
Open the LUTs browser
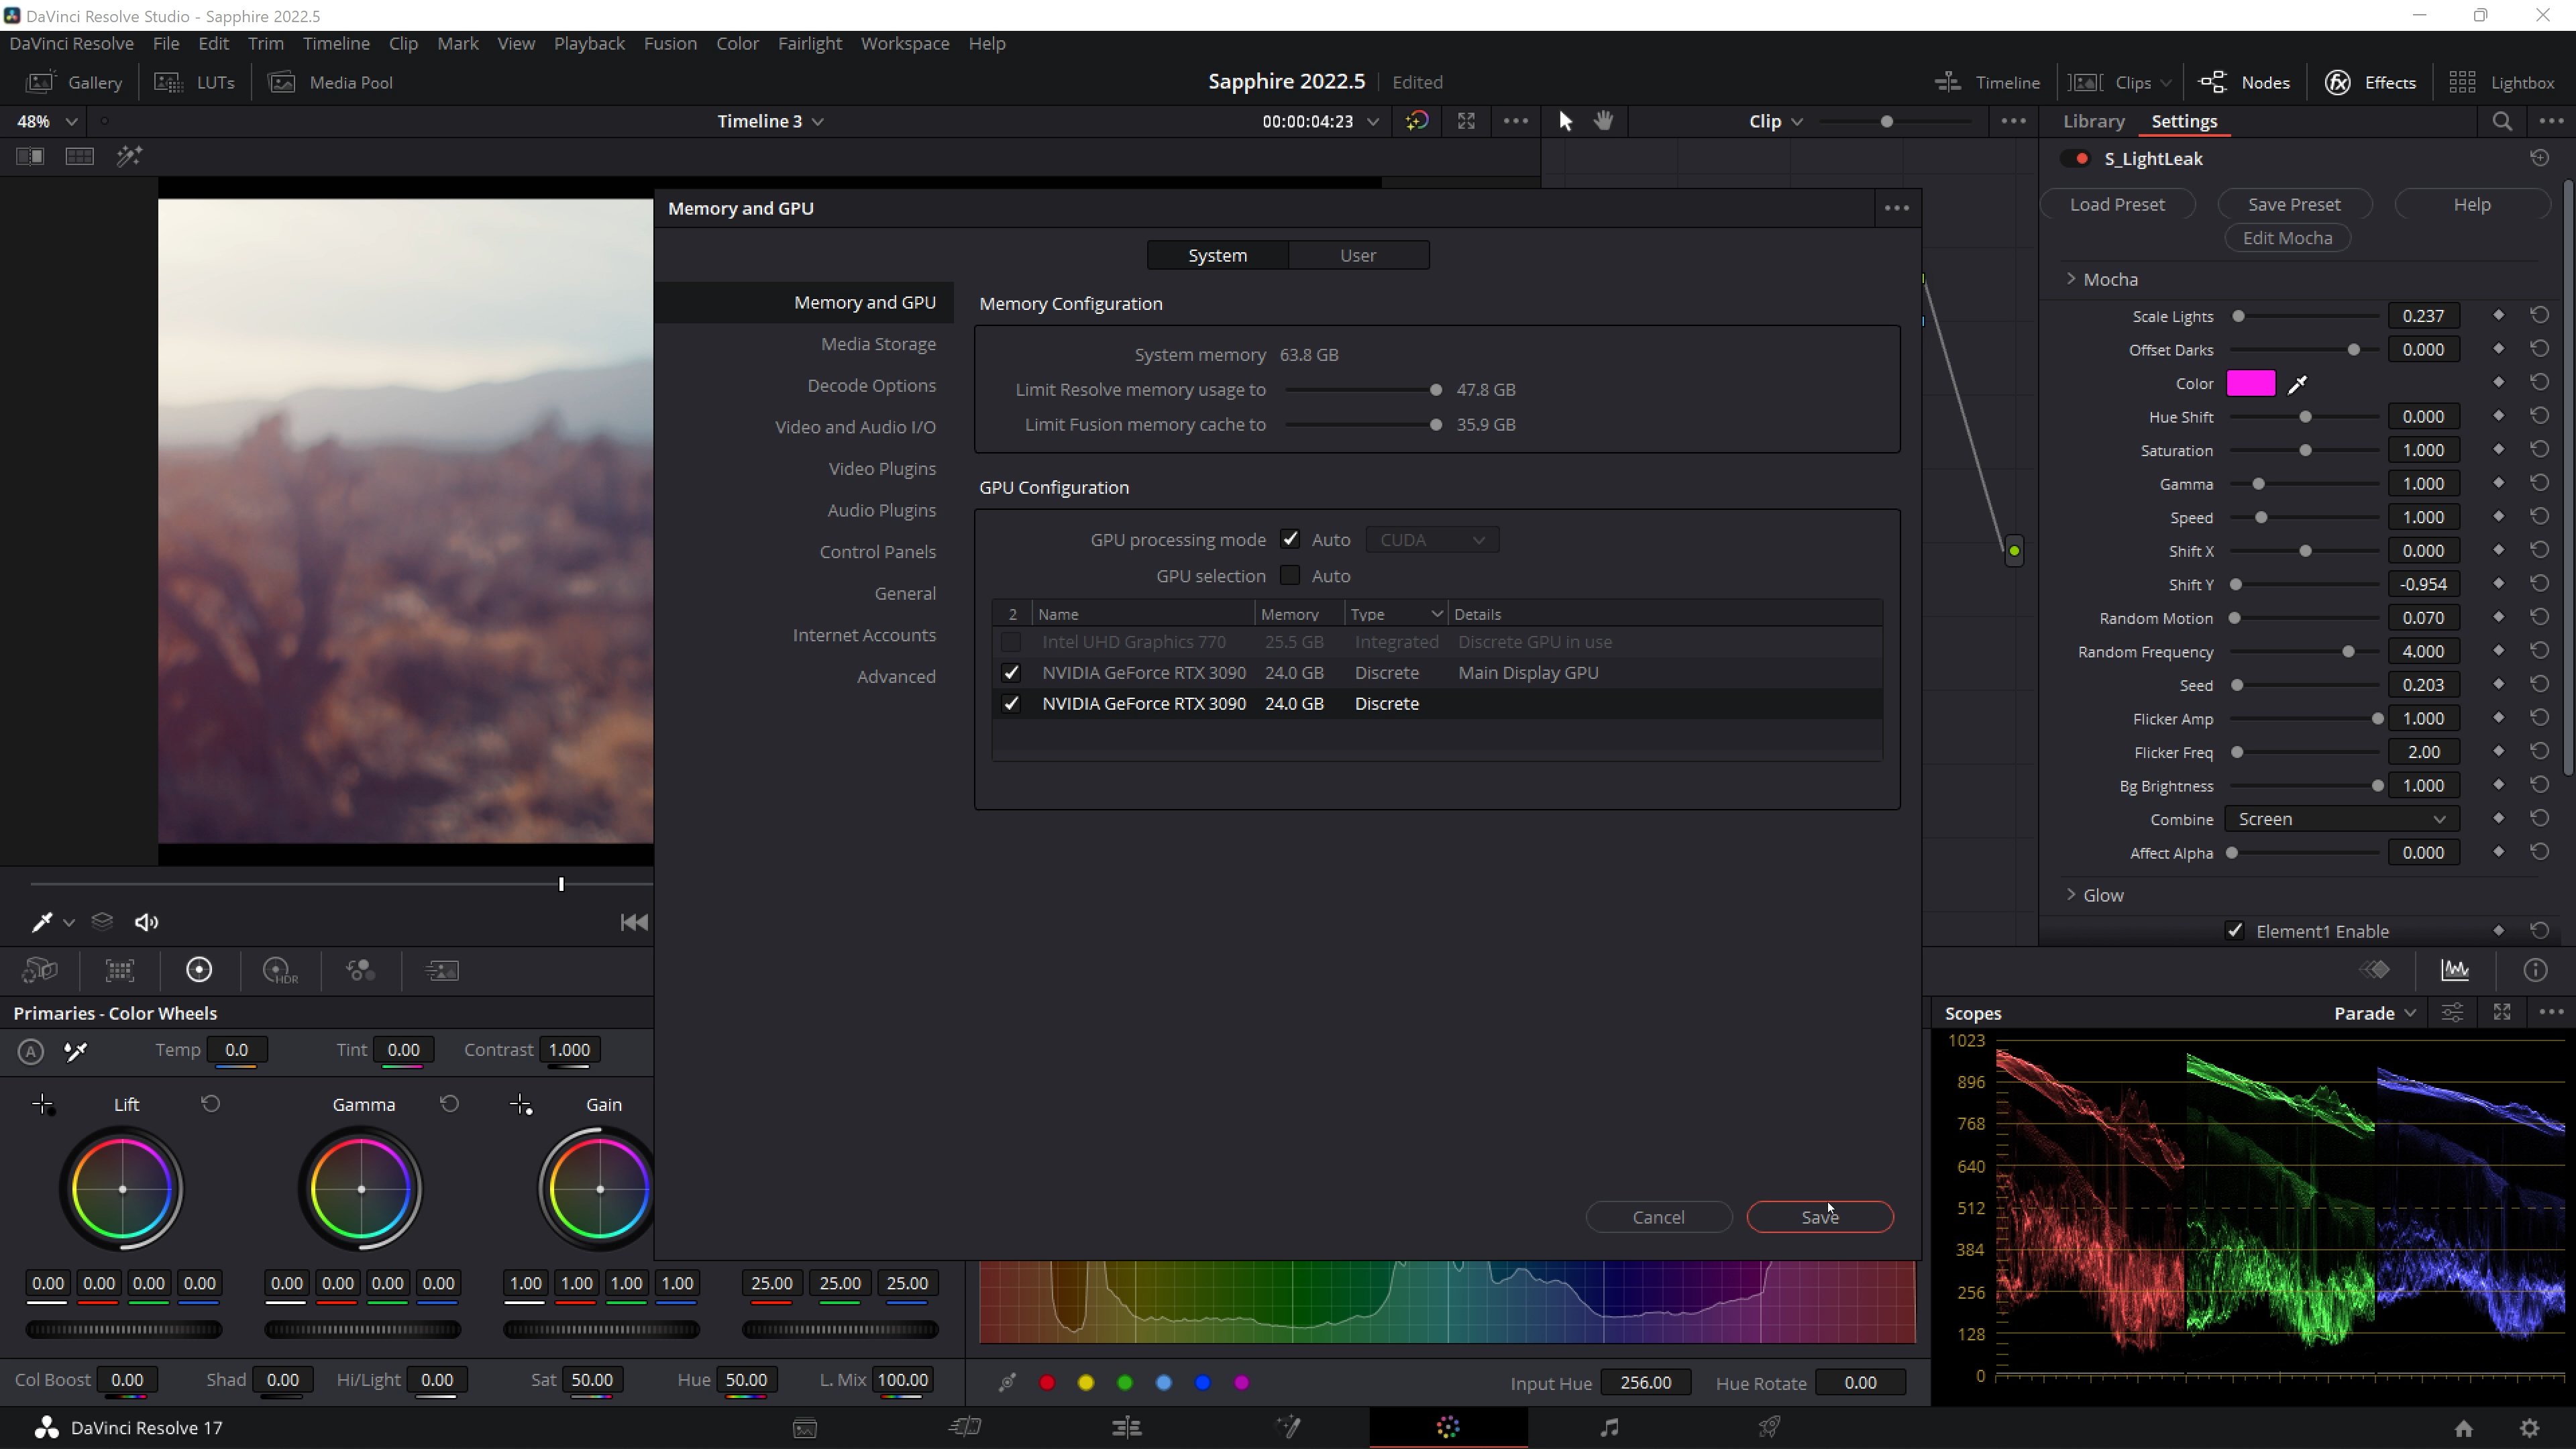[195, 82]
